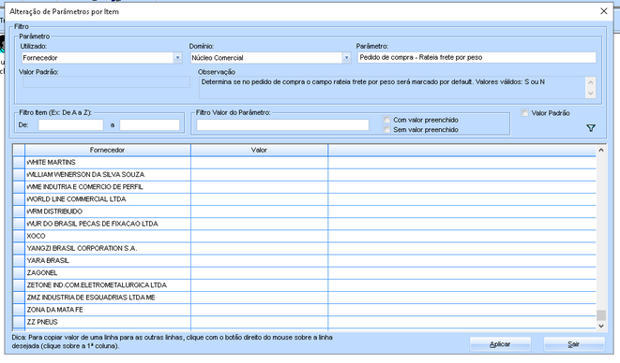Click the funnel filter icon
620x363 pixels.
click(x=591, y=128)
